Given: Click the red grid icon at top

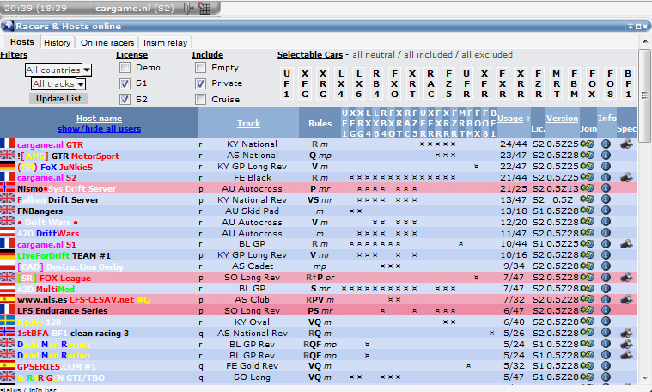Looking at the screenshot, I should (204, 8).
